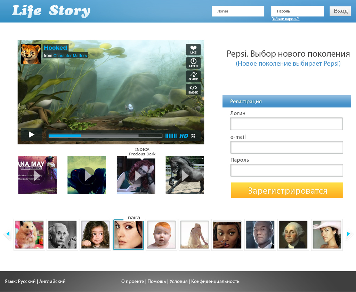The width and height of the screenshot is (356, 292).
Task: Focus the header Логин input field
Action: (x=238, y=11)
